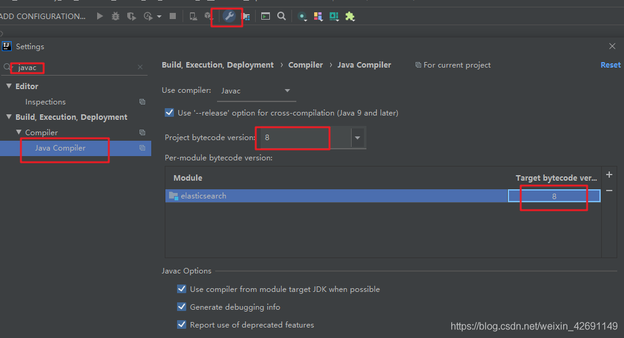This screenshot has height=338, width=624.
Task: Click the Profiler run icon with clock
Action: 148,17
